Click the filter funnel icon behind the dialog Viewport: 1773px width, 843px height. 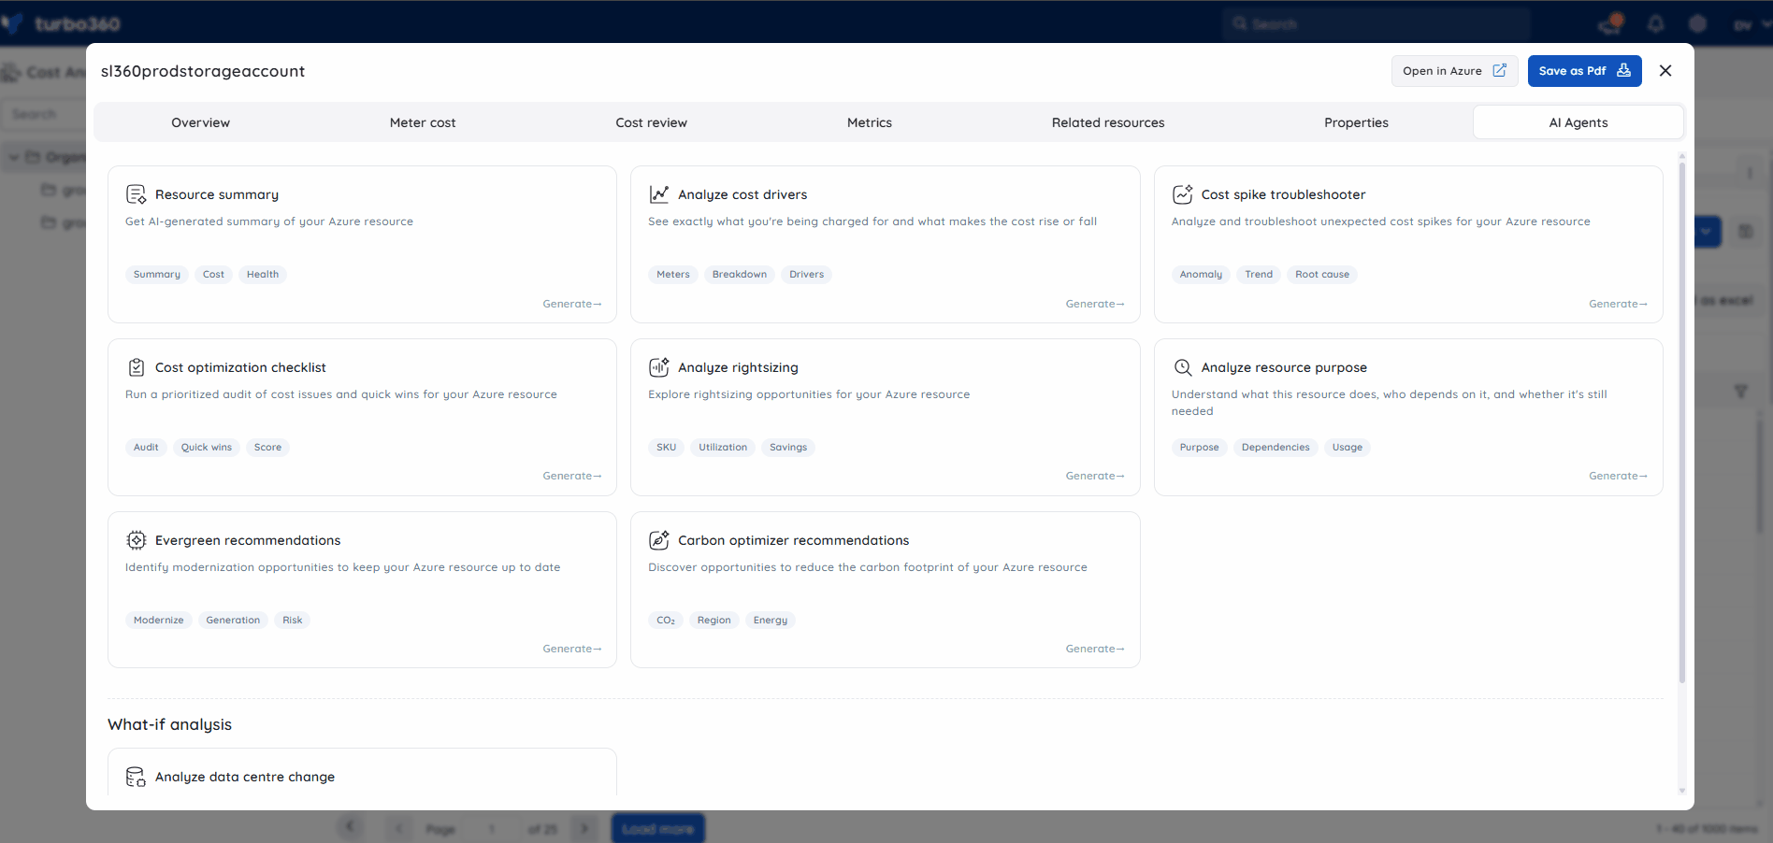tap(1741, 392)
